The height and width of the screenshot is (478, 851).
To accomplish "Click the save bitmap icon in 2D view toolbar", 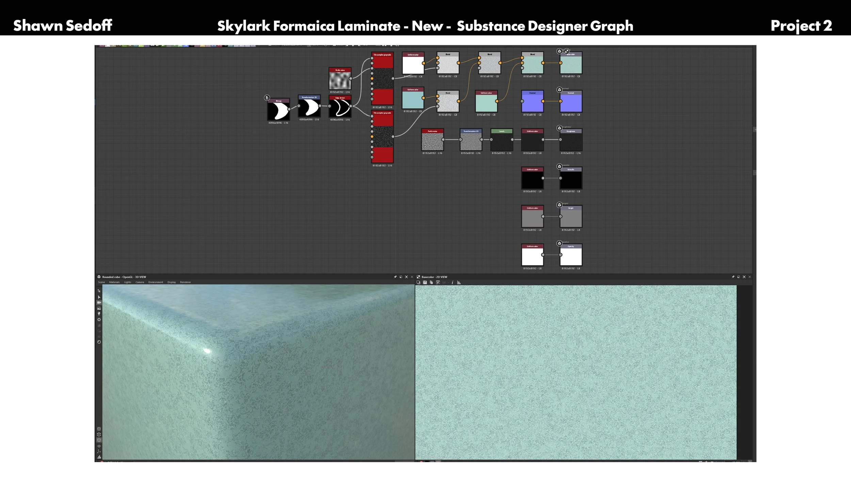I will coord(425,283).
